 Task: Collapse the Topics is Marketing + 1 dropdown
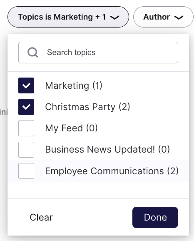[68, 17]
